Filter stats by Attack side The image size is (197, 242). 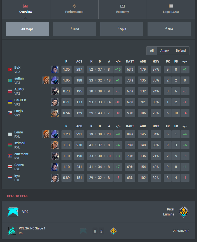165,51
